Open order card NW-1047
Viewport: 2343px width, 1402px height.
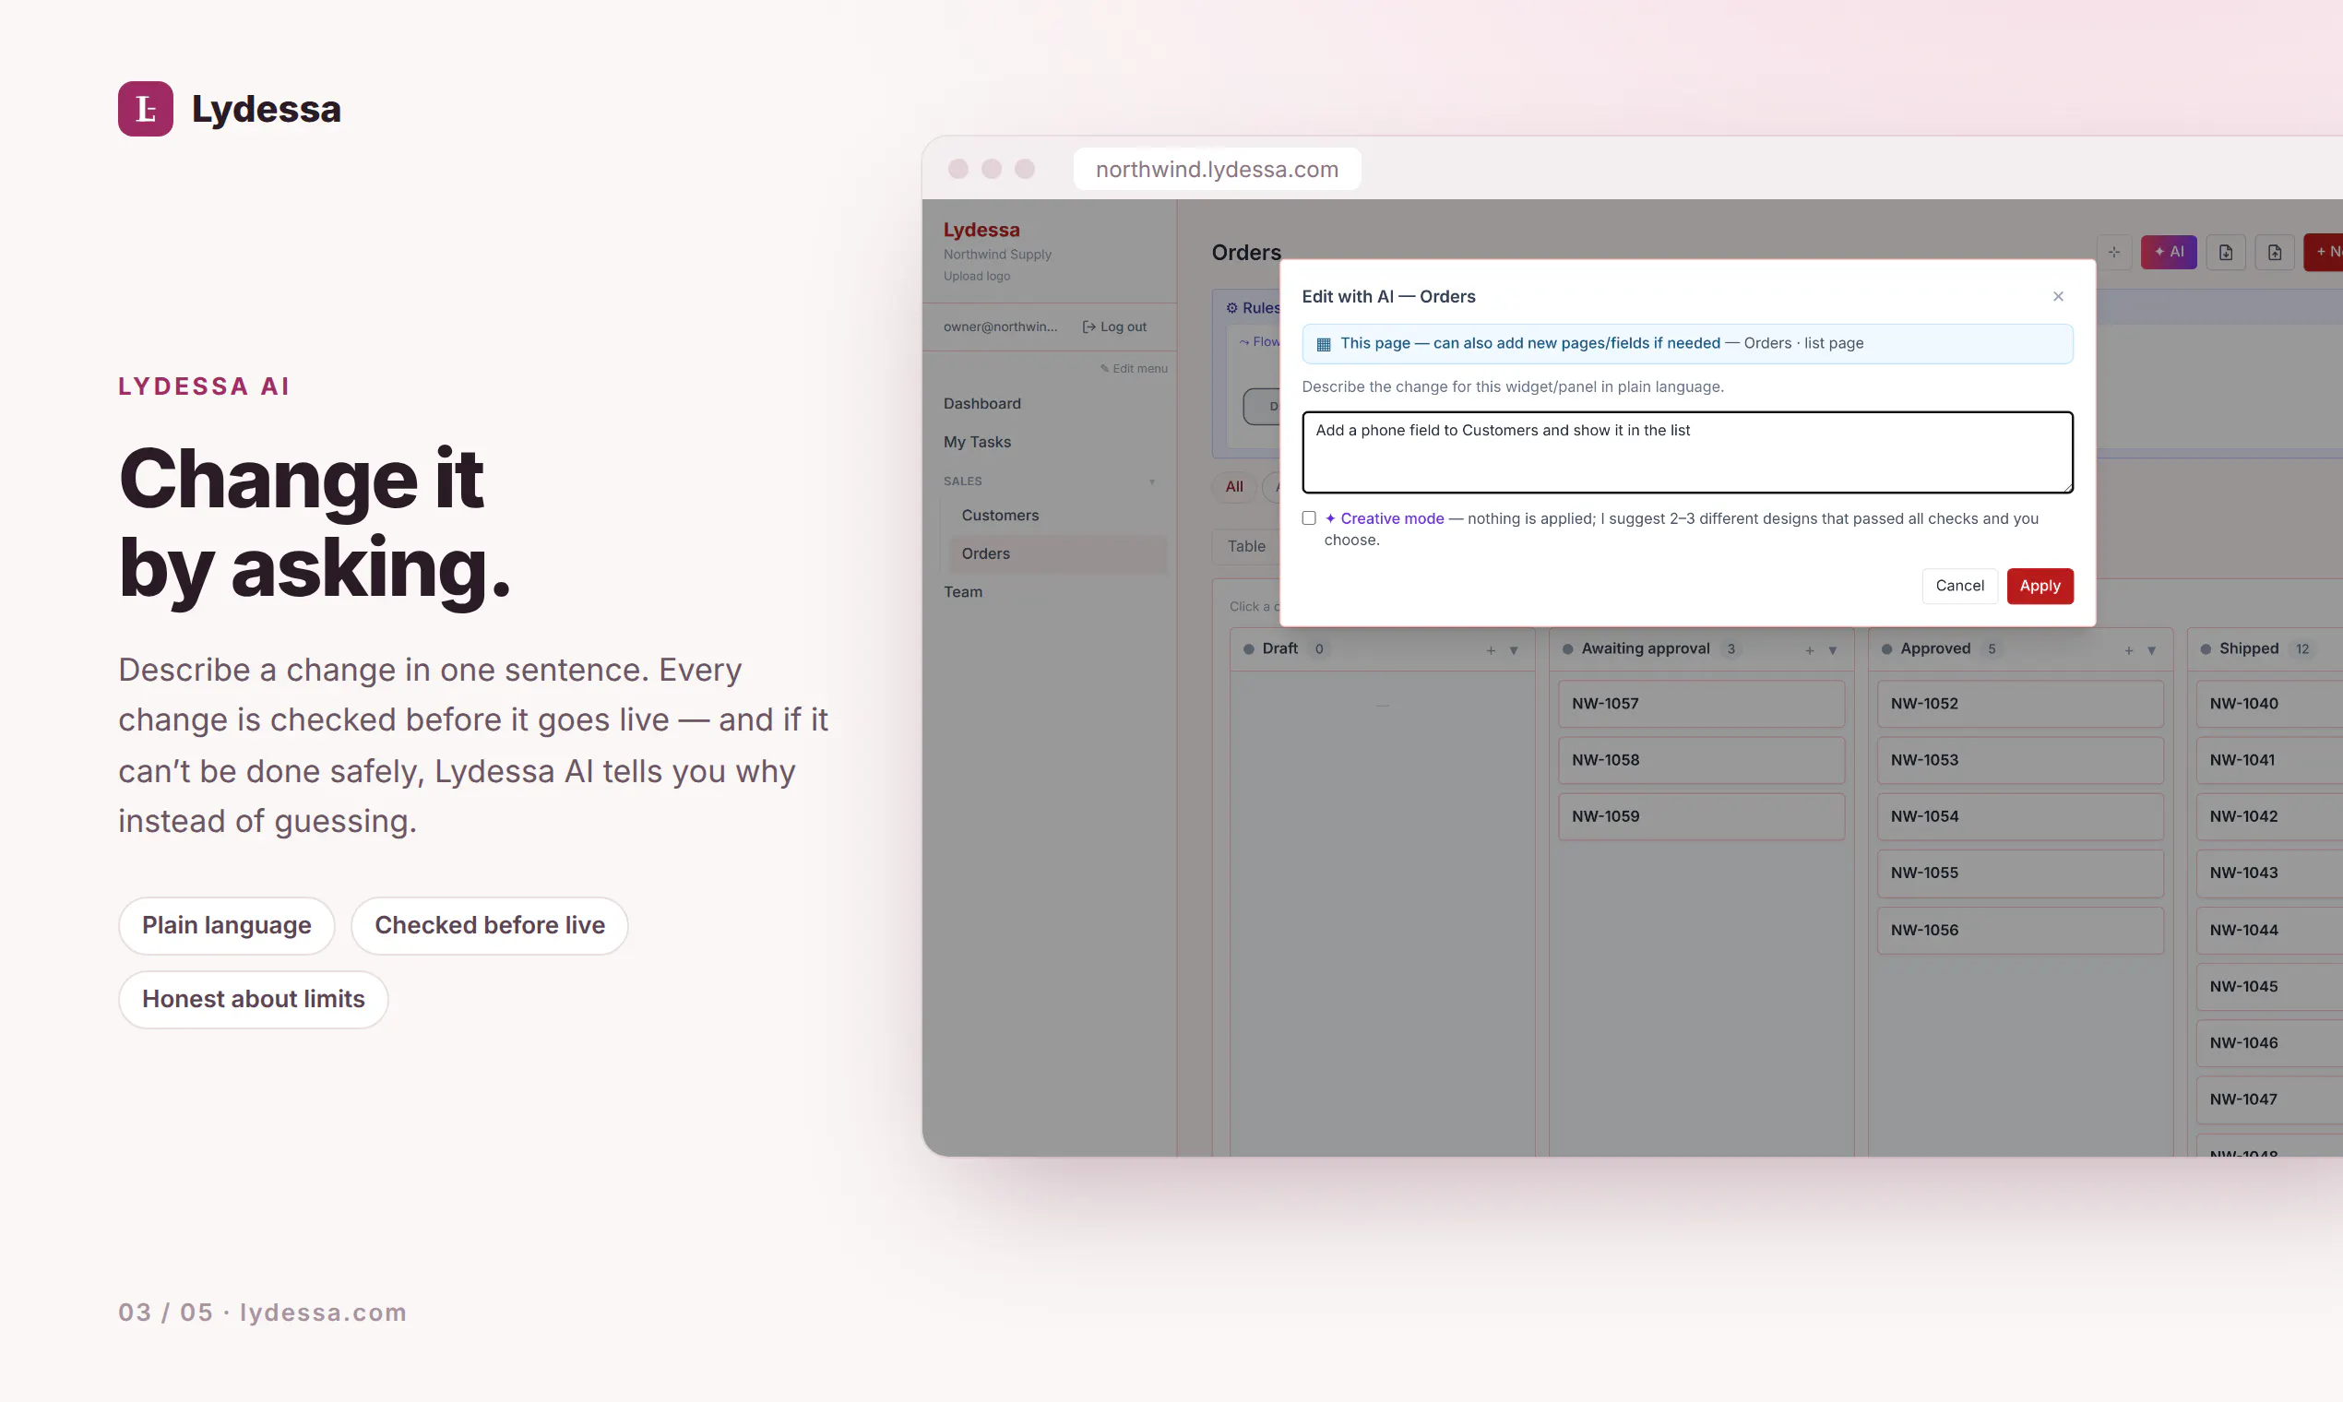[x=2269, y=1099]
